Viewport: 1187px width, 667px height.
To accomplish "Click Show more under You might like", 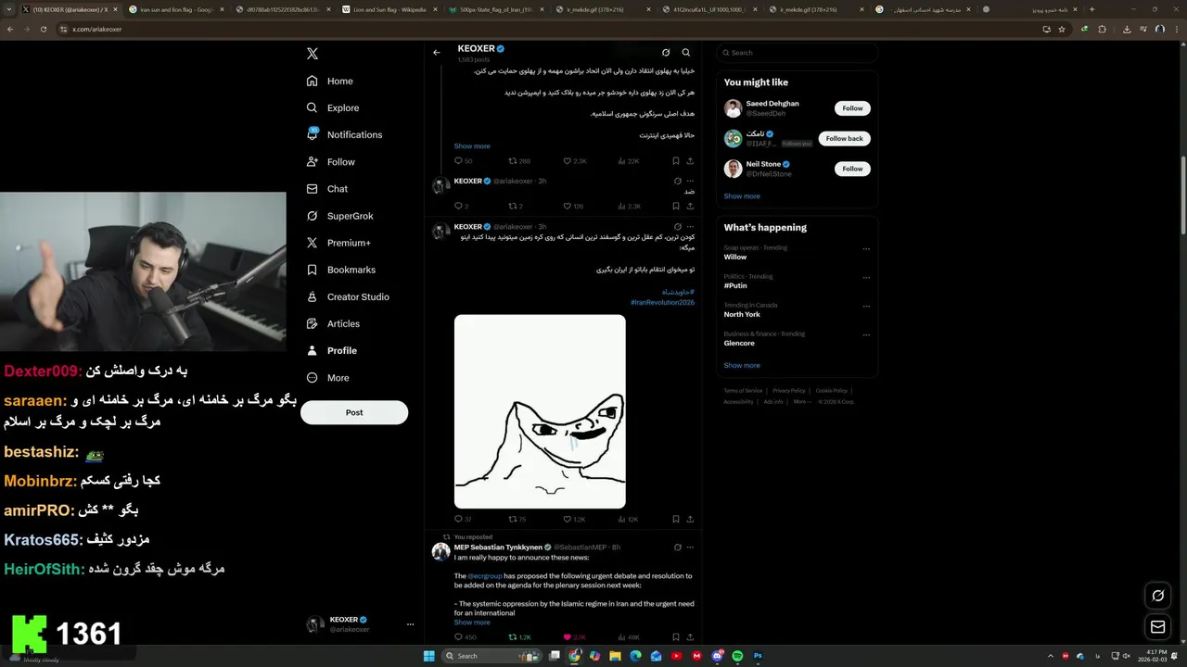I will click(742, 196).
